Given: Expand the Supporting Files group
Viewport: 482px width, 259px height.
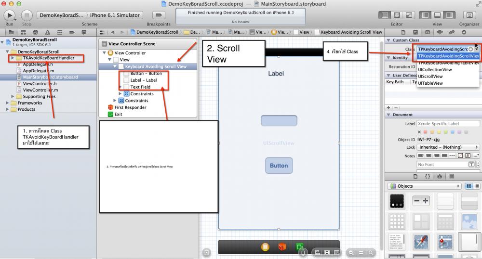Looking at the screenshot, I should pos(13,96).
